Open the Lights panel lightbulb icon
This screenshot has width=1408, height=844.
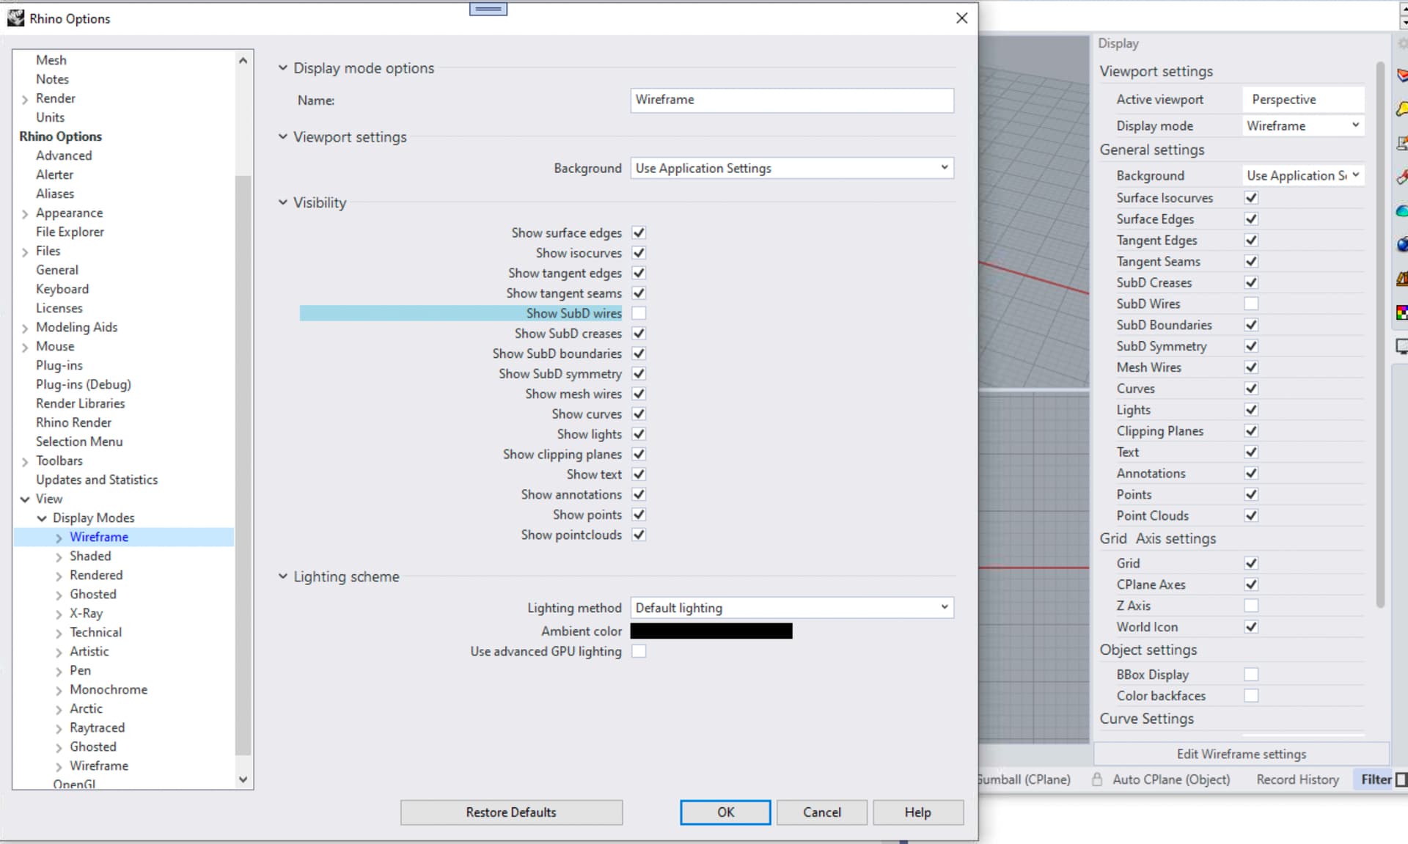click(x=1402, y=110)
